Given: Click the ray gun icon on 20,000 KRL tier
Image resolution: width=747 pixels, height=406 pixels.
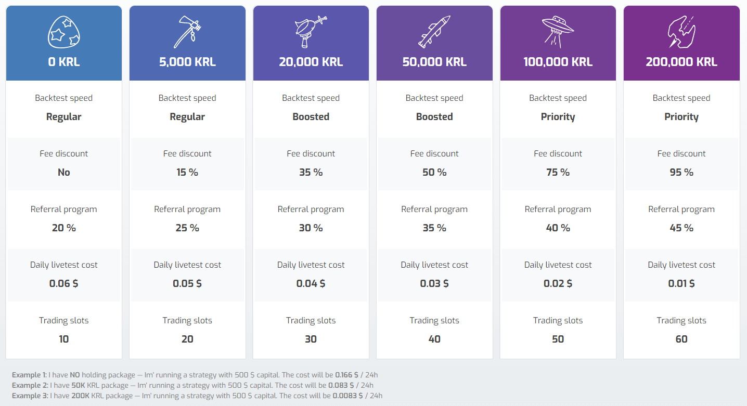Looking at the screenshot, I should 311,32.
